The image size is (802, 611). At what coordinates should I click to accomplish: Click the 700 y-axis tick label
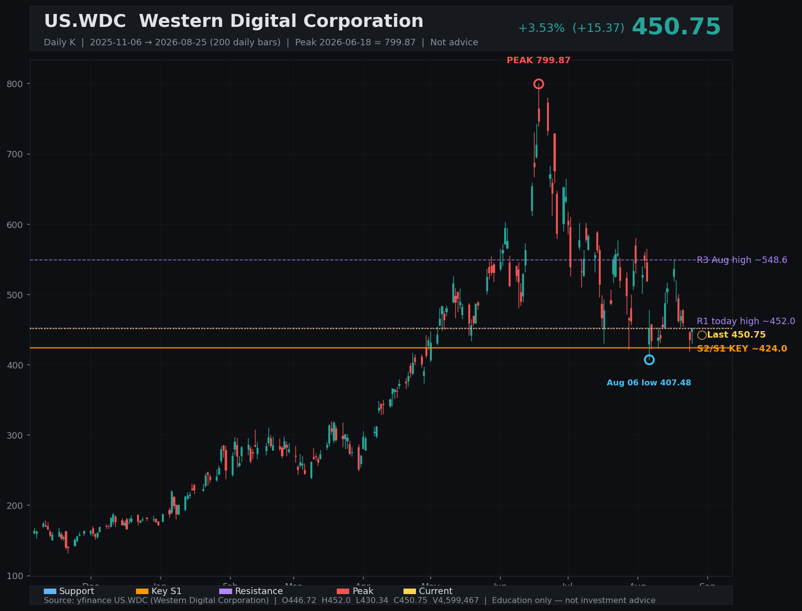click(x=14, y=154)
